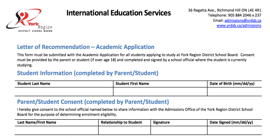Click the Date Signed (mm/dd/yy) column header
270x138 pixels.
pos(231,122)
